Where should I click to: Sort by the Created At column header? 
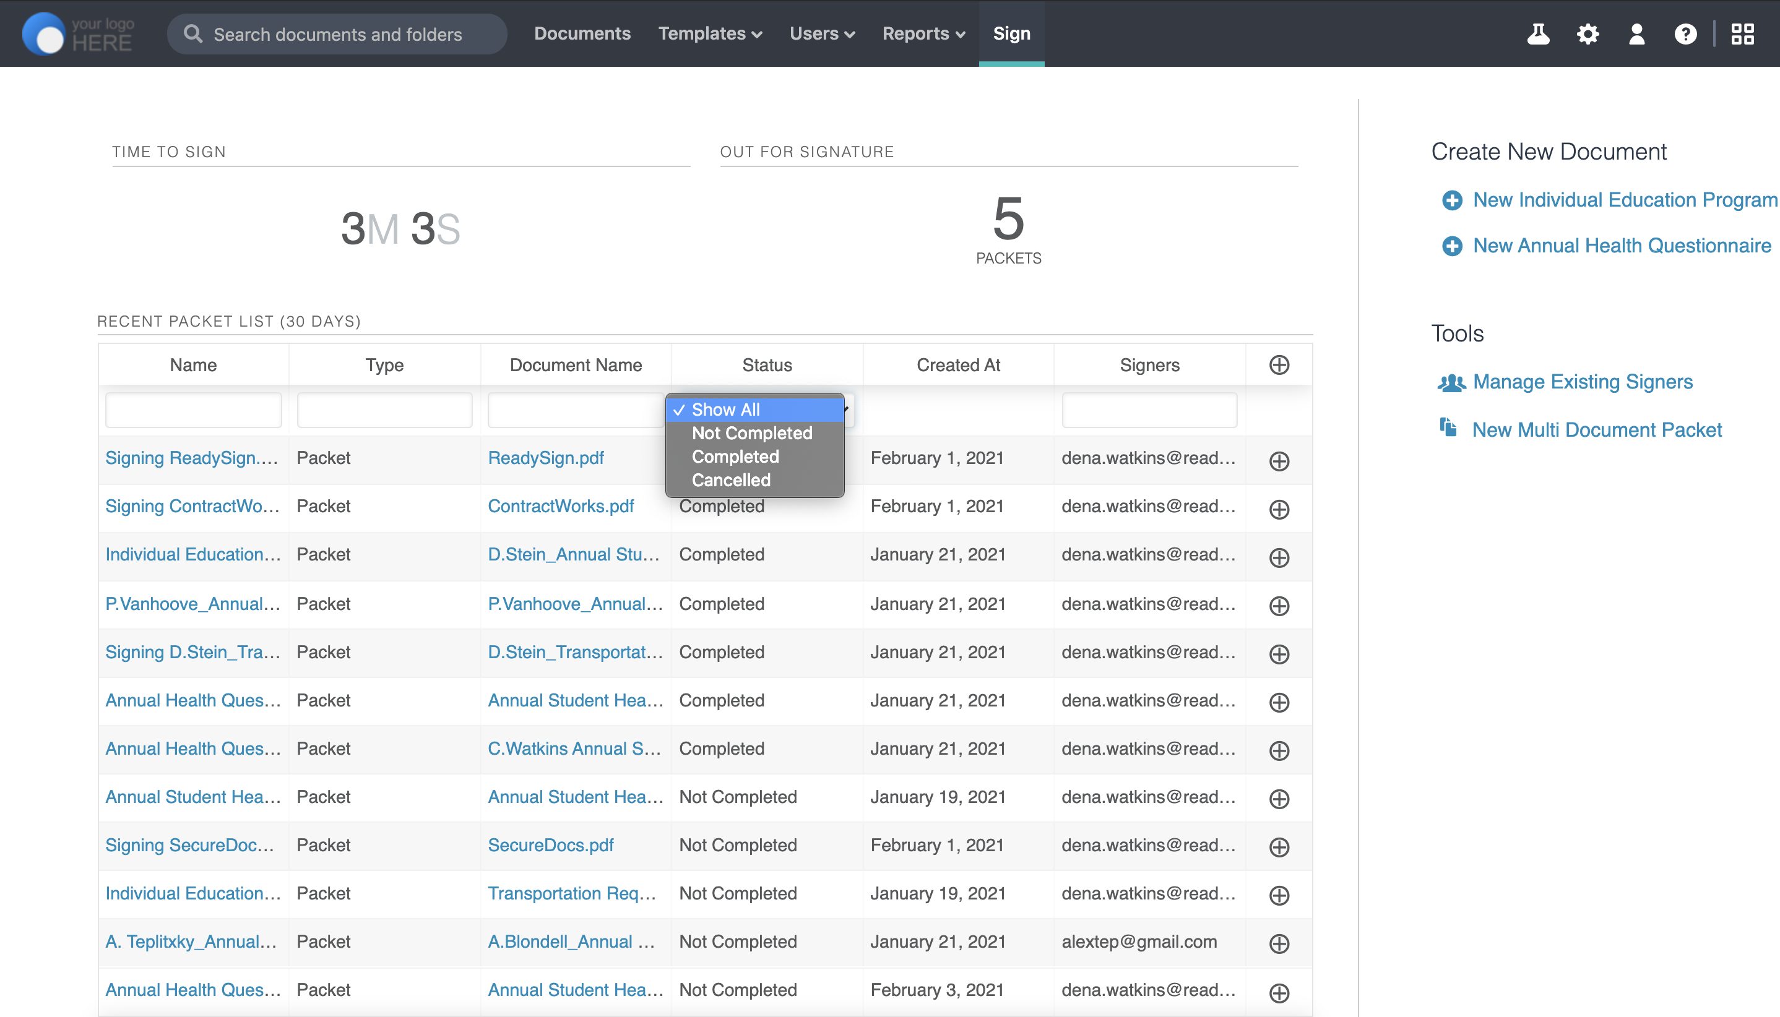pyautogui.click(x=958, y=364)
